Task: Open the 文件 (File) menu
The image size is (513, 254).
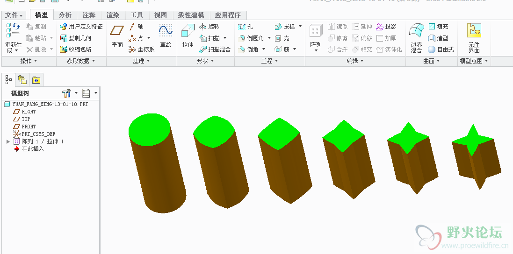Action: 14,15
